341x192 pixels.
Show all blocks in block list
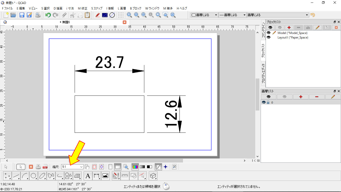tap(270, 27)
